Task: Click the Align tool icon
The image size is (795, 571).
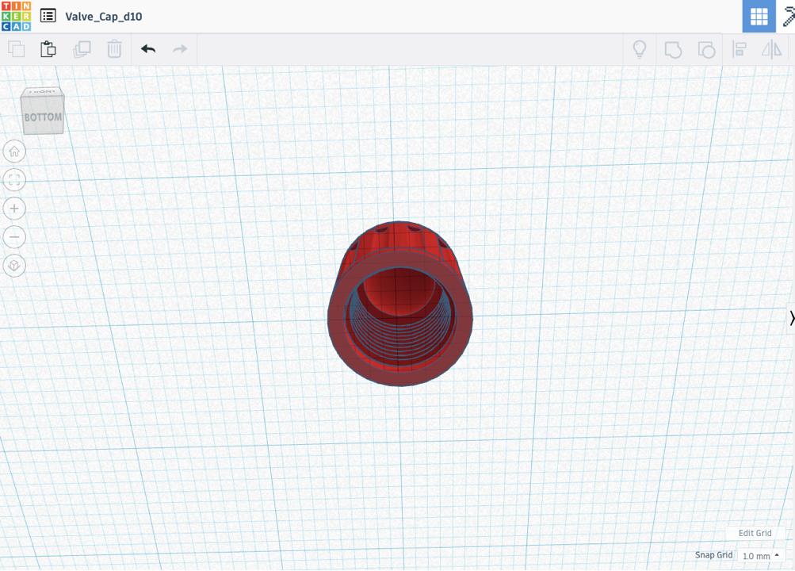Action: 740,50
